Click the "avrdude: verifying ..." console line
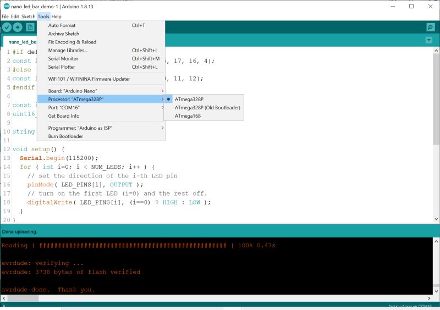Screen dimensions: 440x310 pyautogui.click(x=42, y=263)
